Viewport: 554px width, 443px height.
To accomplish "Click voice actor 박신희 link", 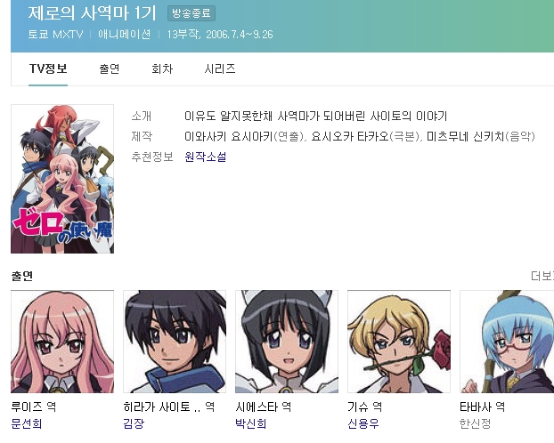I will 251,423.
